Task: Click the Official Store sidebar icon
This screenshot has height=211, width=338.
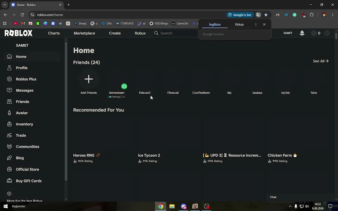Action: click(x=9, y=169)
